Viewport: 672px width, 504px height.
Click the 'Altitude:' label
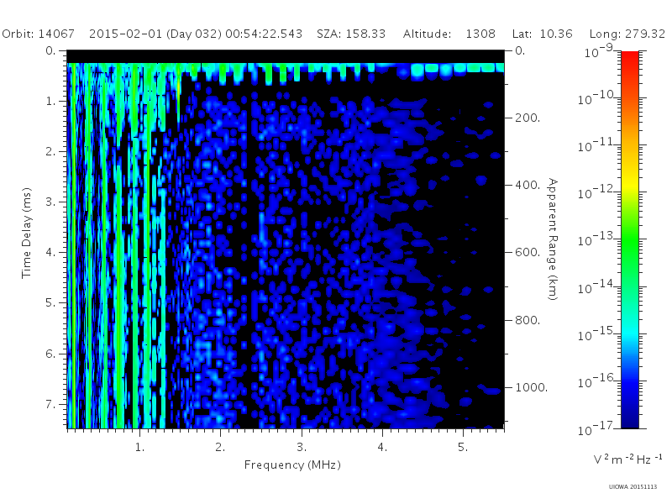pos(427,34)
